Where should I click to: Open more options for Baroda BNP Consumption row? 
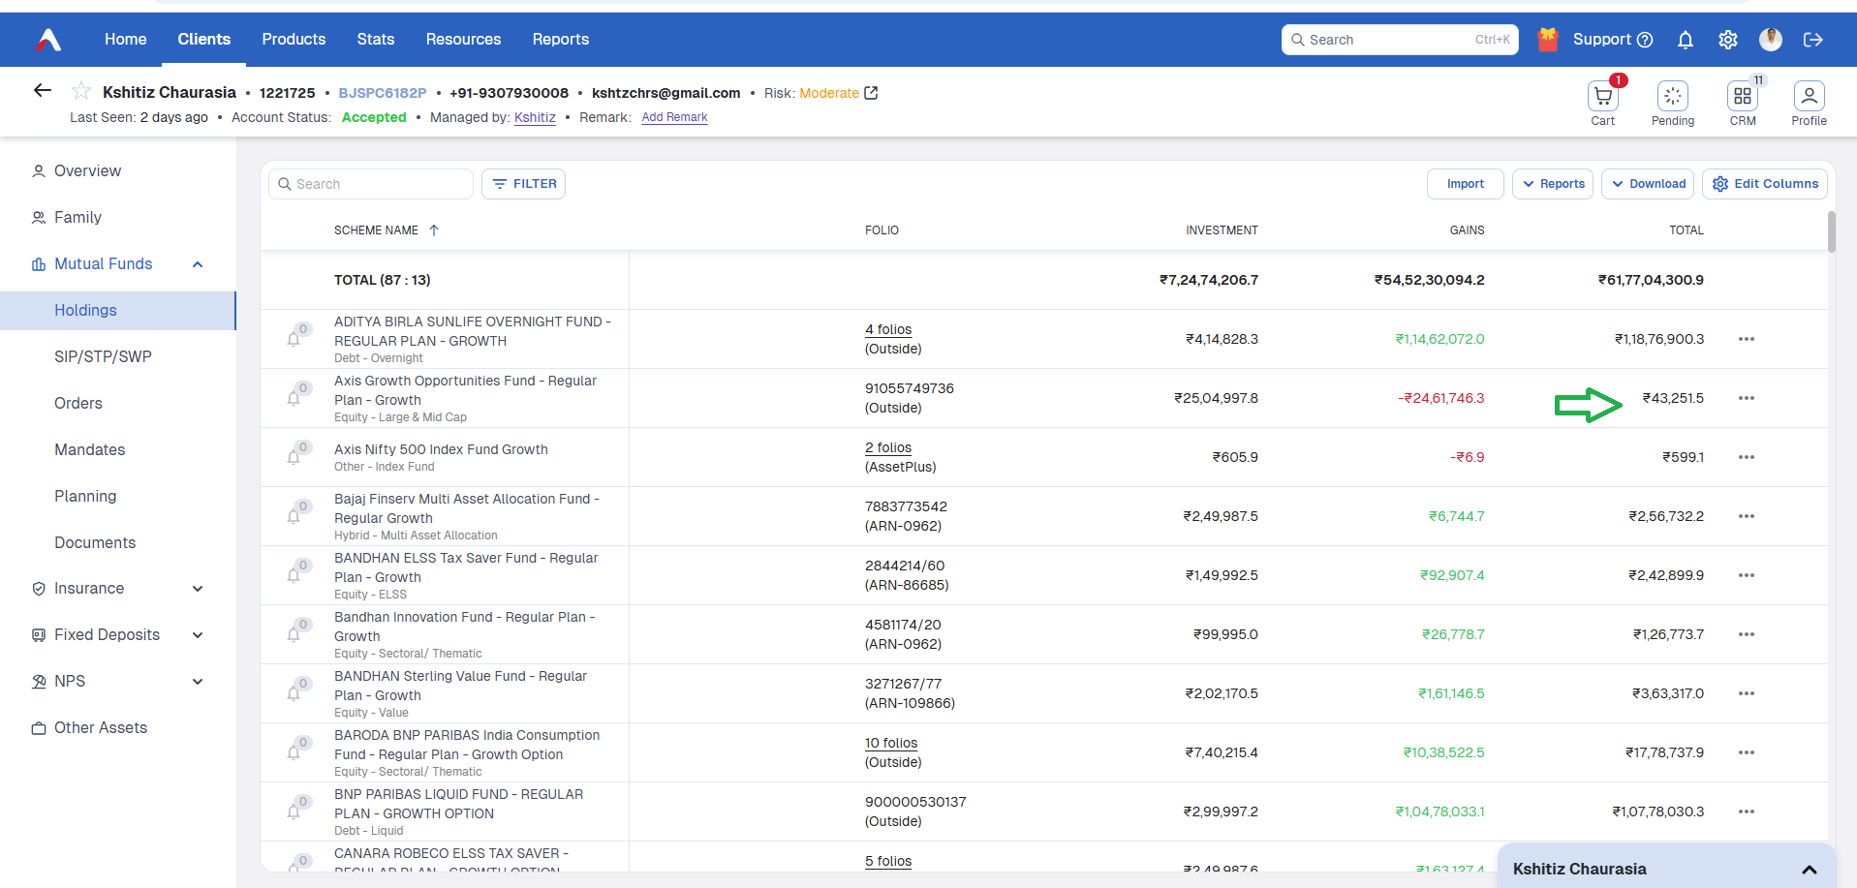pyautogui.click(x=1747, y=752)
